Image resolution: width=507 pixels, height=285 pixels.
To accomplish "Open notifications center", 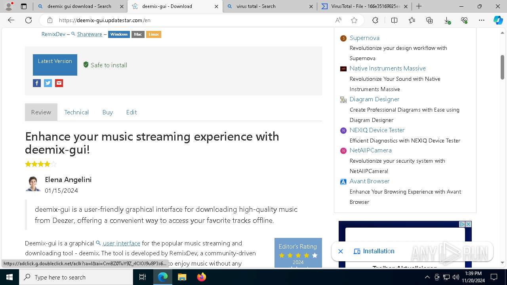I will [494, 277].
